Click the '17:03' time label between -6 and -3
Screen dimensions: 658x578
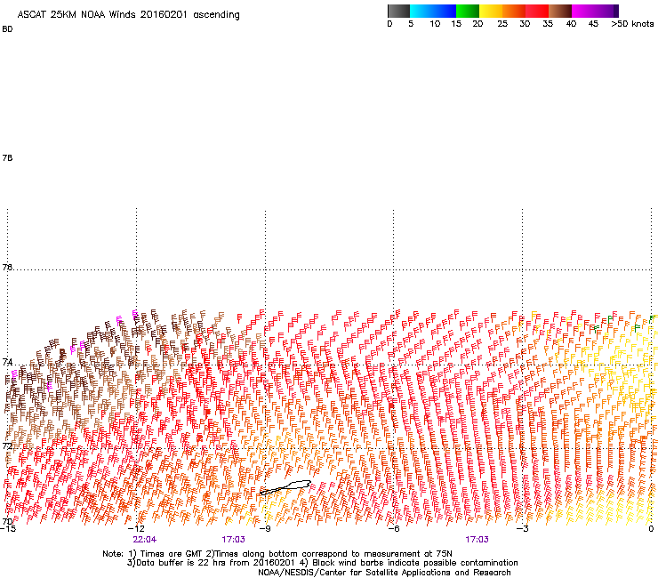click(477, 540)
